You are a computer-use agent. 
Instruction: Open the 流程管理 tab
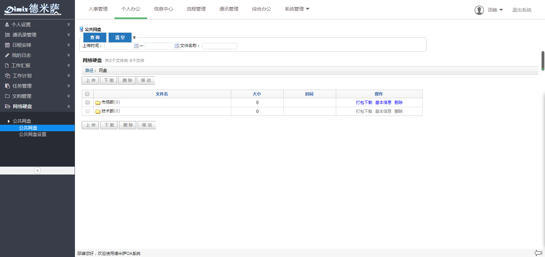(x=196, y=9)
